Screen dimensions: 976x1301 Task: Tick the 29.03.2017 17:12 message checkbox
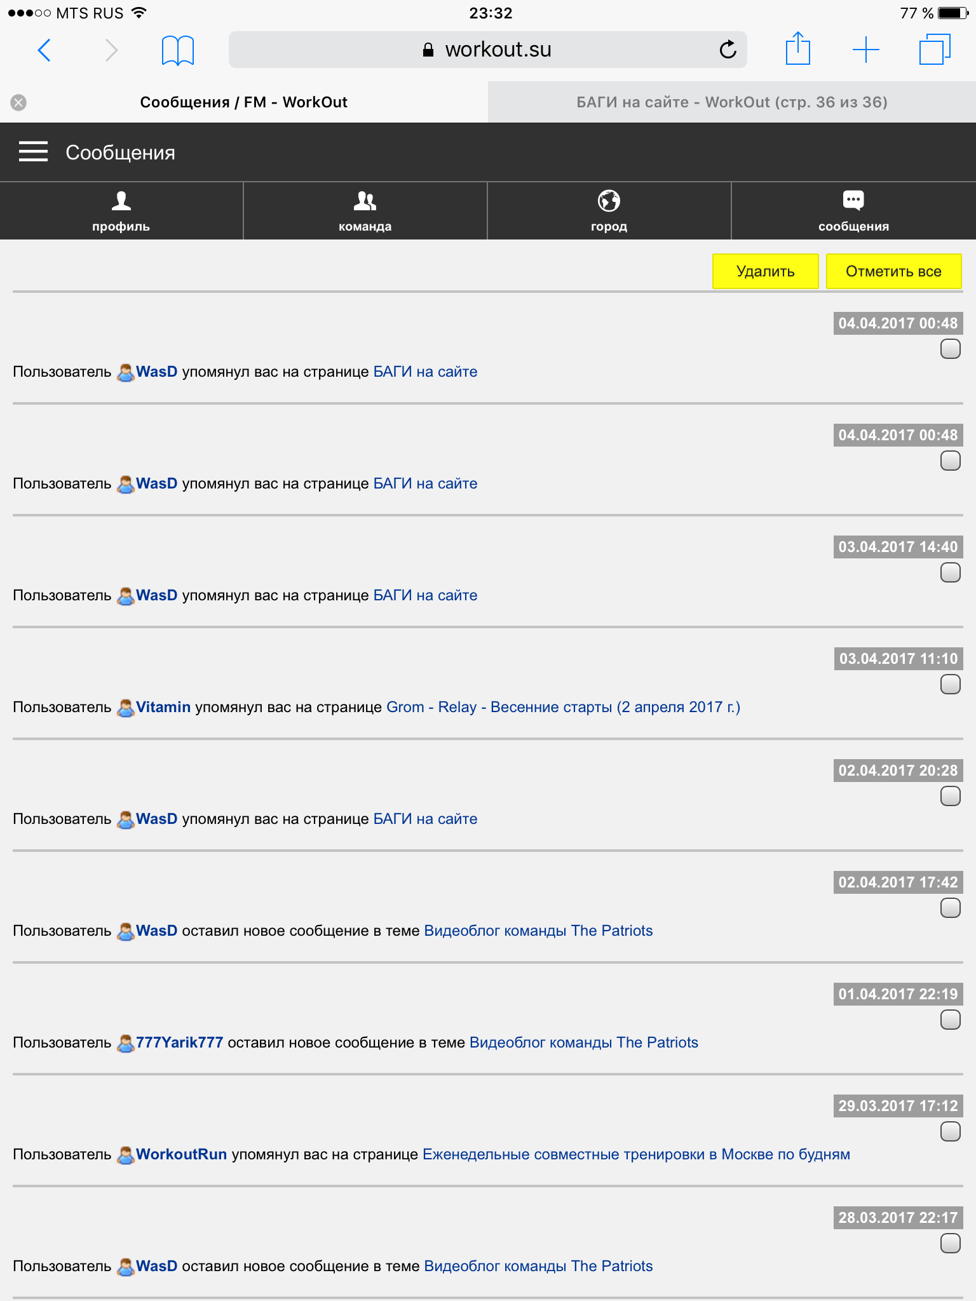[950, 1131]
